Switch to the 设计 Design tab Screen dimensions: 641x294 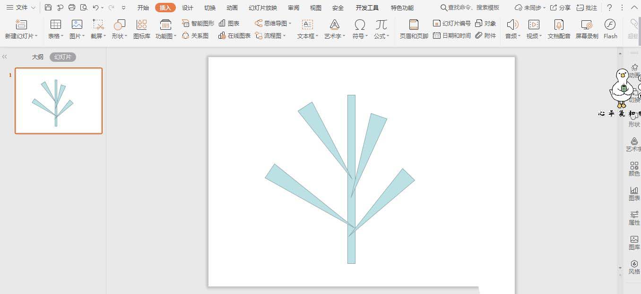pyautogui.click(x=188, y=8)
